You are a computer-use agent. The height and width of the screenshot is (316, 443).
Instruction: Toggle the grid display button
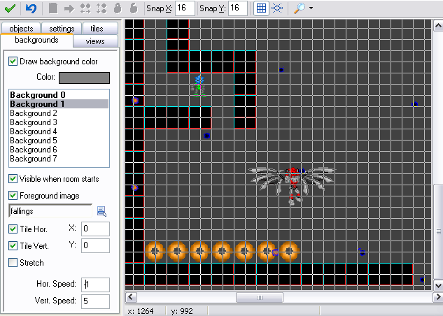pyautogui.click(x=260, y=8)
